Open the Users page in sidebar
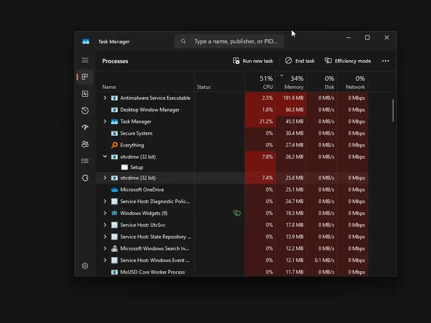This screenshot has height=323, width=431. tap(85, 144)
